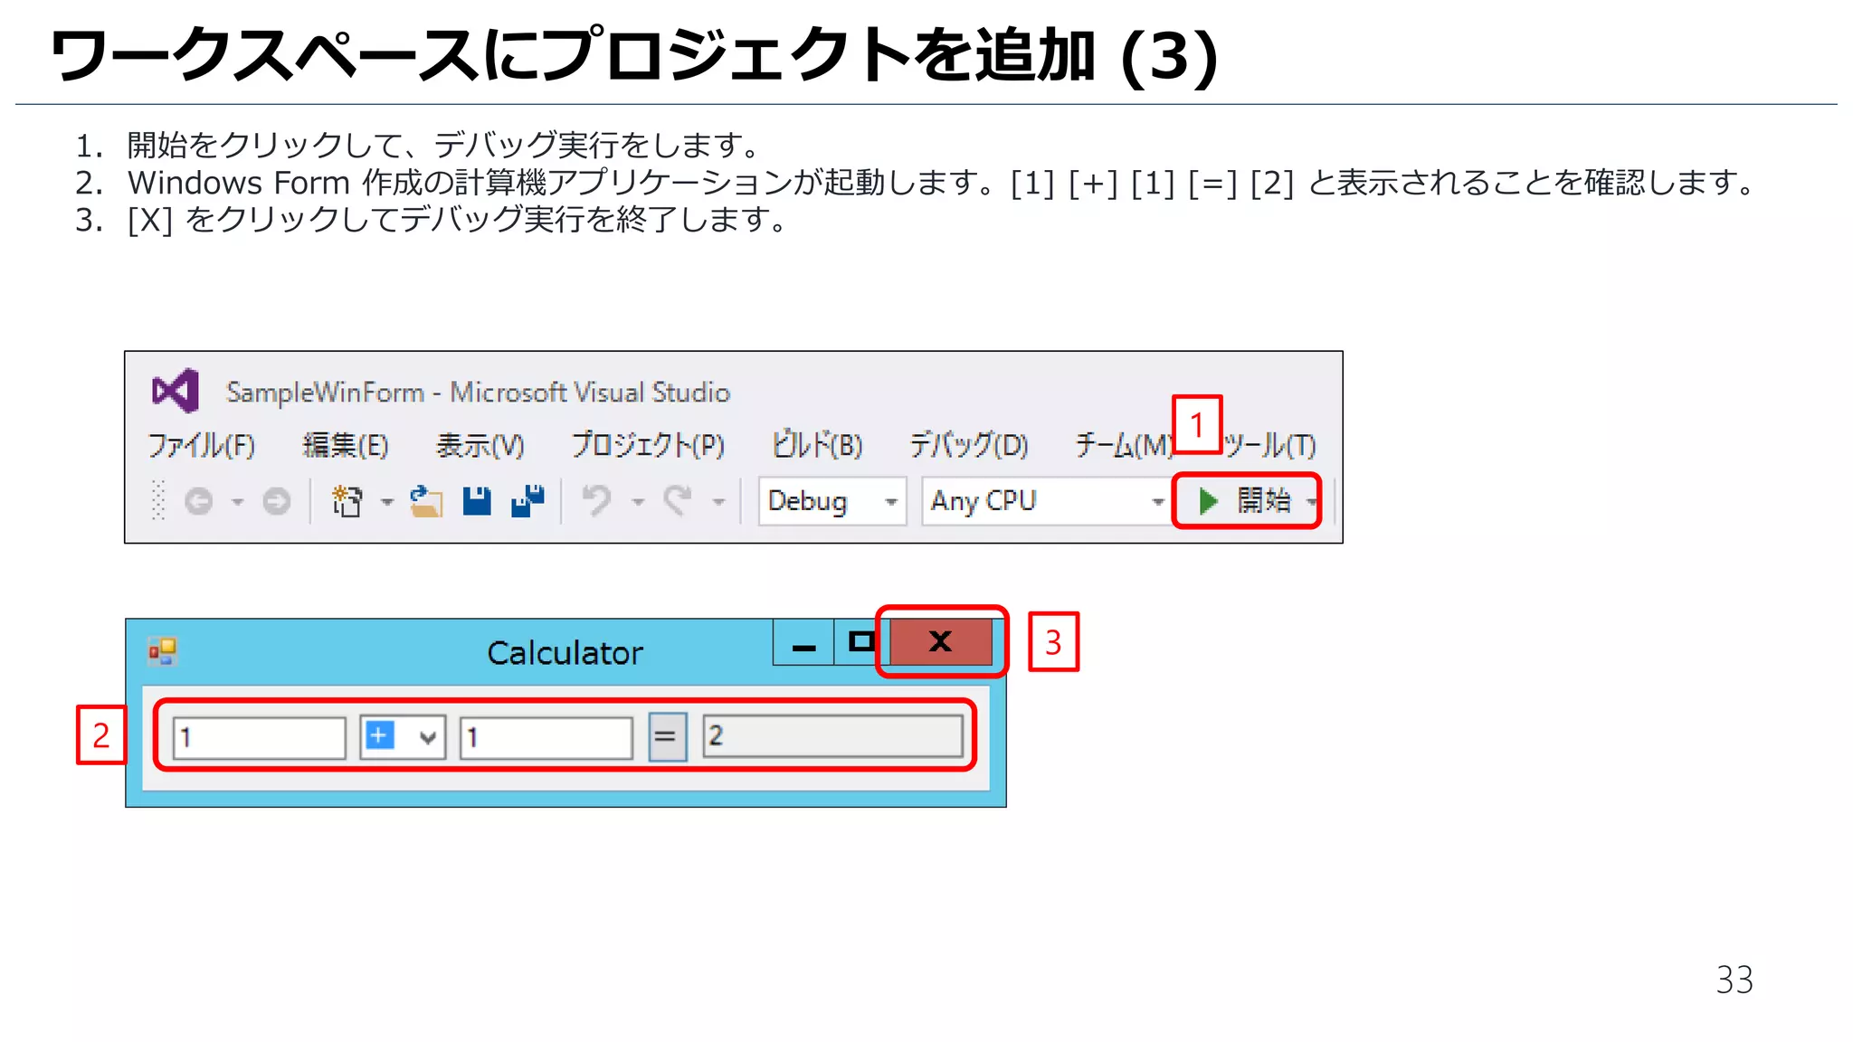Open the ビルド(B) menu

816,445
